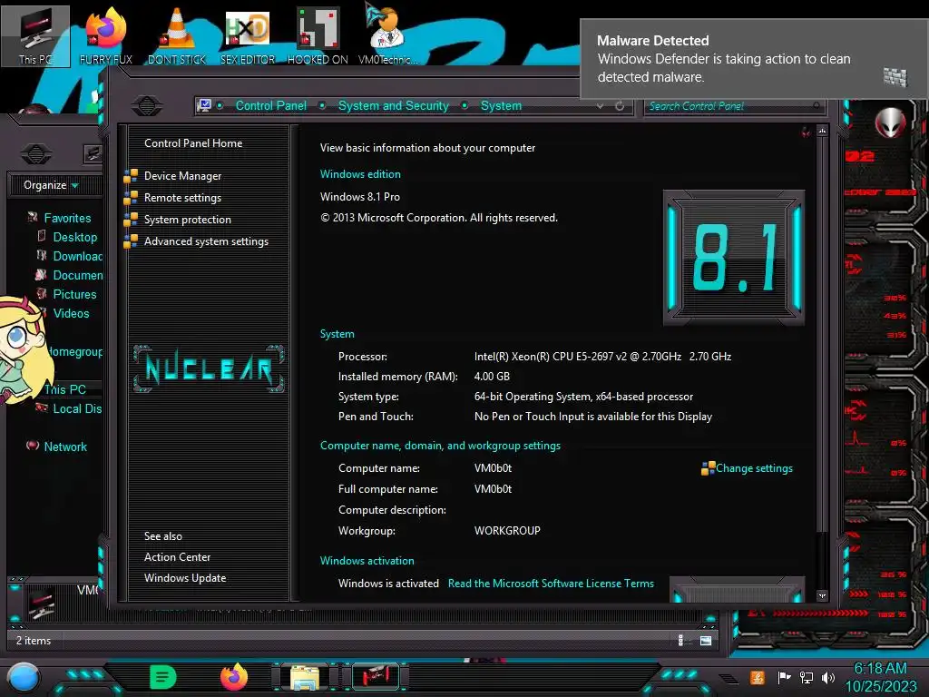Click the NUCLEAR logo in the sidebar
This screenshot has height=697, width=929.
pyautogui.click(x=209, y=368)
